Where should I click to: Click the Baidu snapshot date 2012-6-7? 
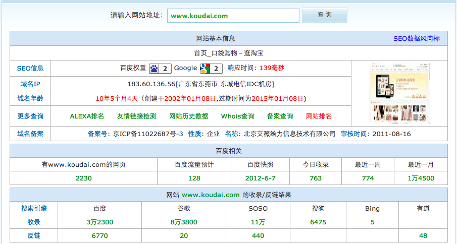[x=260, y=178]
